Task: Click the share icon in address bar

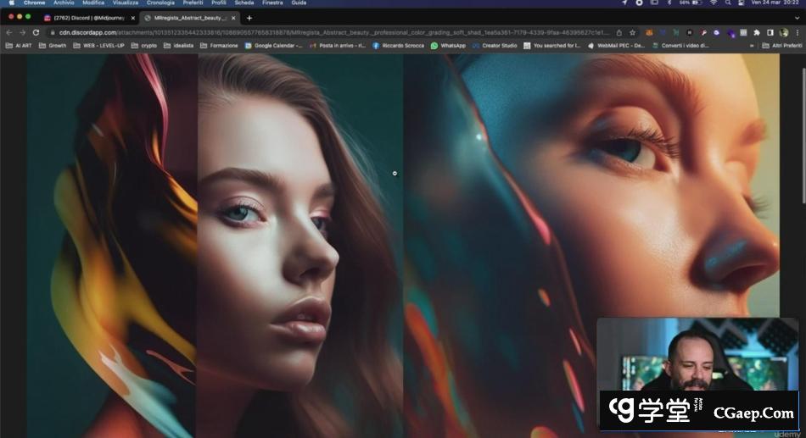Action: click(x=618, y=32)
